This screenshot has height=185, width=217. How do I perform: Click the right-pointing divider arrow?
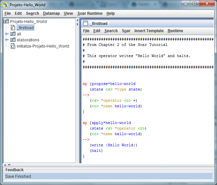coord(78,24)
